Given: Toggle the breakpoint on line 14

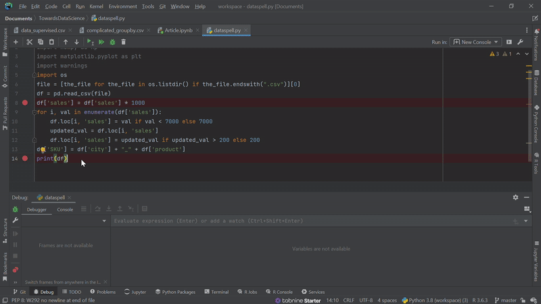Looking at the screenshot, I should pos(25,158).
